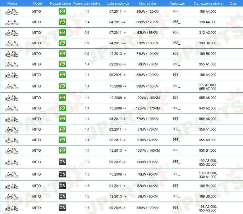Select engine code 350 A1.000
The width and height of the screenshot is (243, 214).
(x=208, y=129)
